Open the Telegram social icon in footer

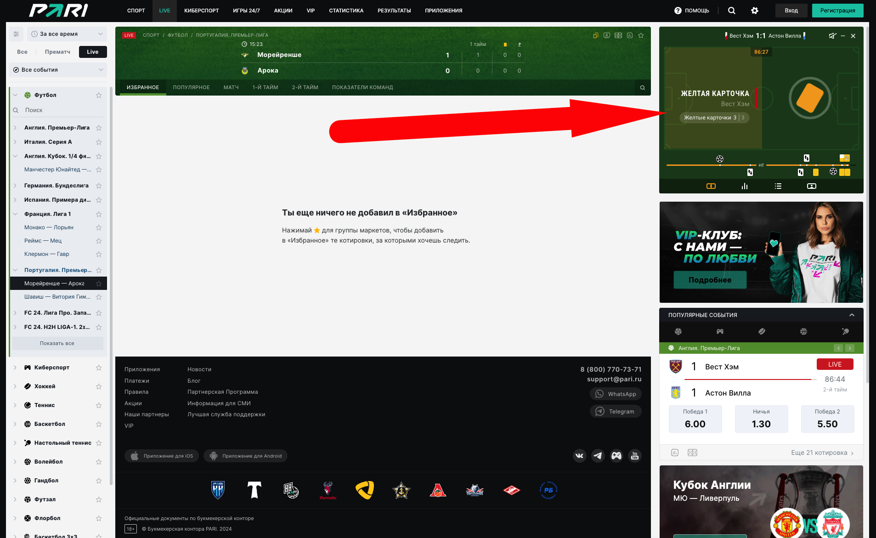coord(598,456)
